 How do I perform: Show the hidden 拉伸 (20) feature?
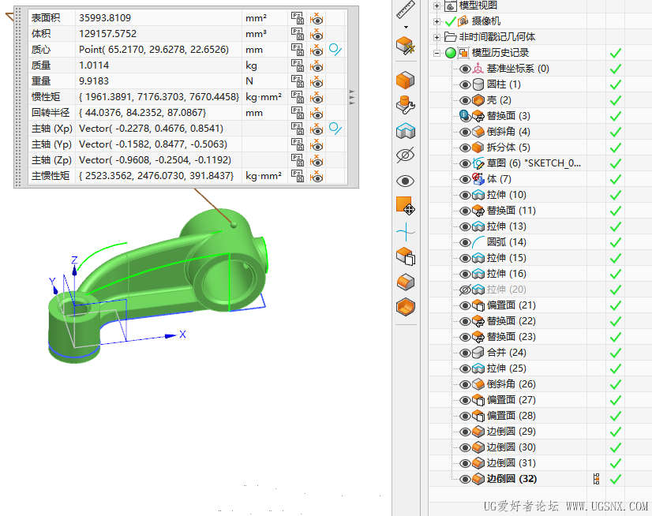coord(465,290)
